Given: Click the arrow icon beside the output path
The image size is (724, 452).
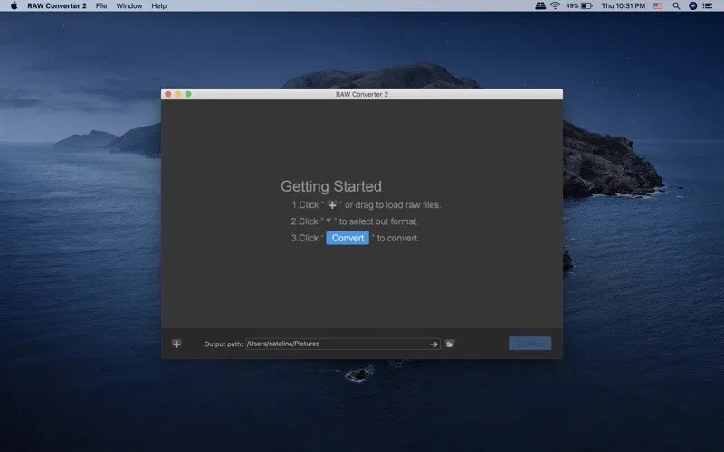Looking at the screenshot, I should pos(433,344).
